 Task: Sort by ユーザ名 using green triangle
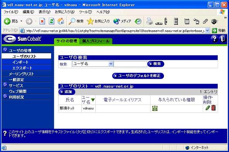click(x=93, y=100)
